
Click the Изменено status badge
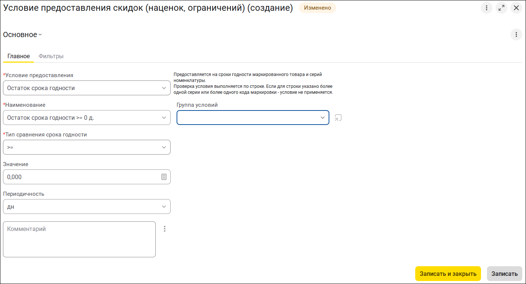tap(317, 8)
